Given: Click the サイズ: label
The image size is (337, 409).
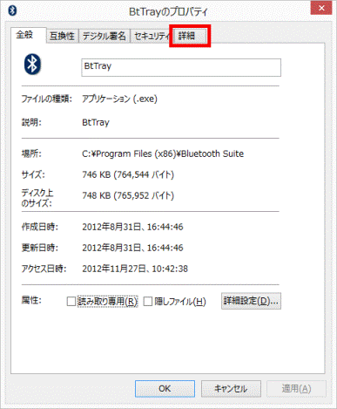Looking at the screenshot, I should pyautogui.click(x=33, y=174).
